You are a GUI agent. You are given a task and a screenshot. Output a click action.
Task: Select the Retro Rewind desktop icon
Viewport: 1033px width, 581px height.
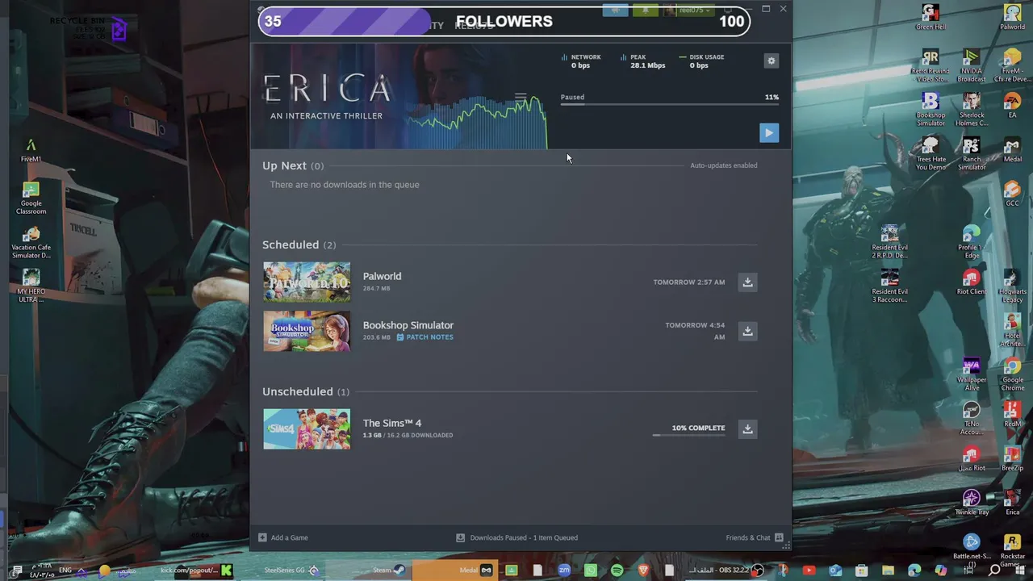click(x=931, y=66)
